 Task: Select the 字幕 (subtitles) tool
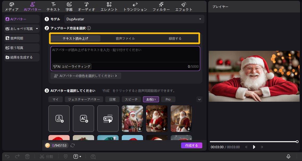tap(69, 6)
